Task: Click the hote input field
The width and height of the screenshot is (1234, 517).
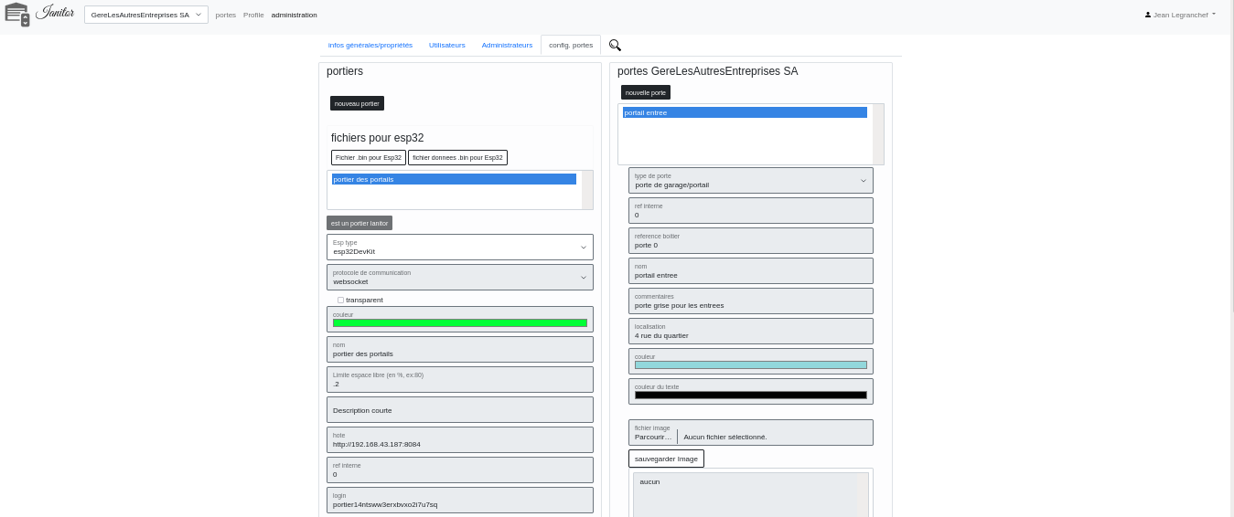Action: click(459, 444)
